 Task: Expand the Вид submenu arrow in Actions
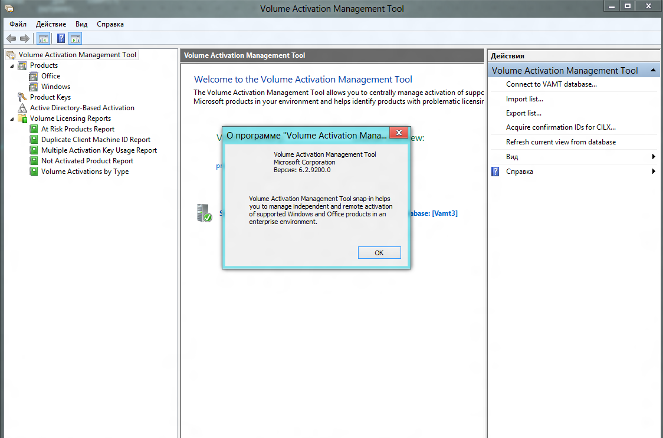pyautogui.click(x=654, y=157)
